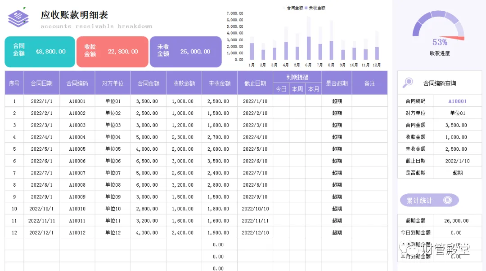Viewport: 486px width, 271px height.
Task: Click the 合同编码查询 panel title
Action: [440, 83]
